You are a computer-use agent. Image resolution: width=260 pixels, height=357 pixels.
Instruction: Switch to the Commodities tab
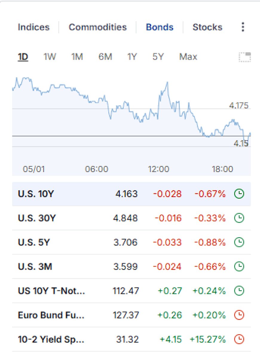tap(98, 27)
